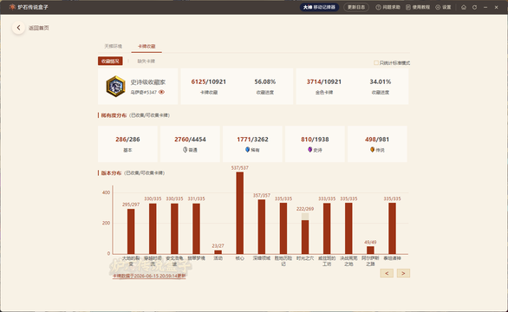
Task: Click the small 23/27 chart bar
Action: point(218,252)
